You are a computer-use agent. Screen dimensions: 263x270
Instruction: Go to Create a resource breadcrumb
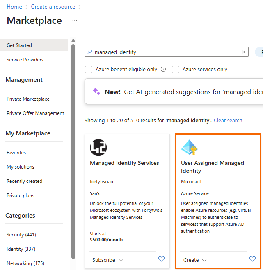coord(53,7)
